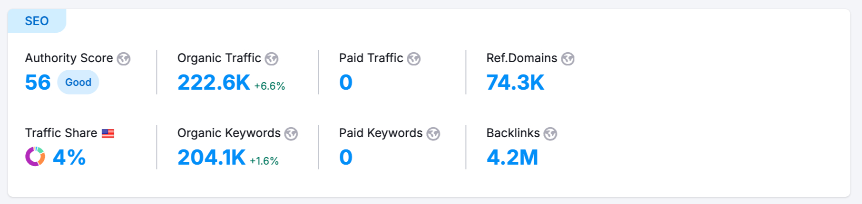Click the Organic Traffic label

click(219, 58)
